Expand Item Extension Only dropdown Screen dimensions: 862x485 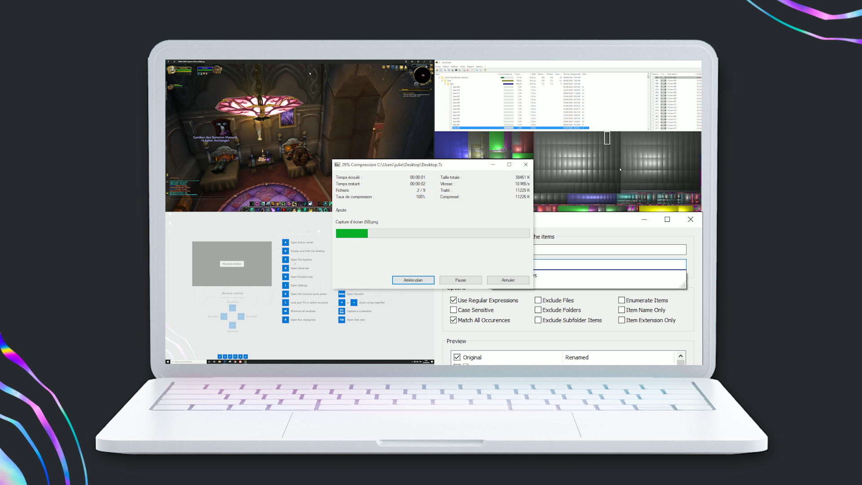(621, 320)
